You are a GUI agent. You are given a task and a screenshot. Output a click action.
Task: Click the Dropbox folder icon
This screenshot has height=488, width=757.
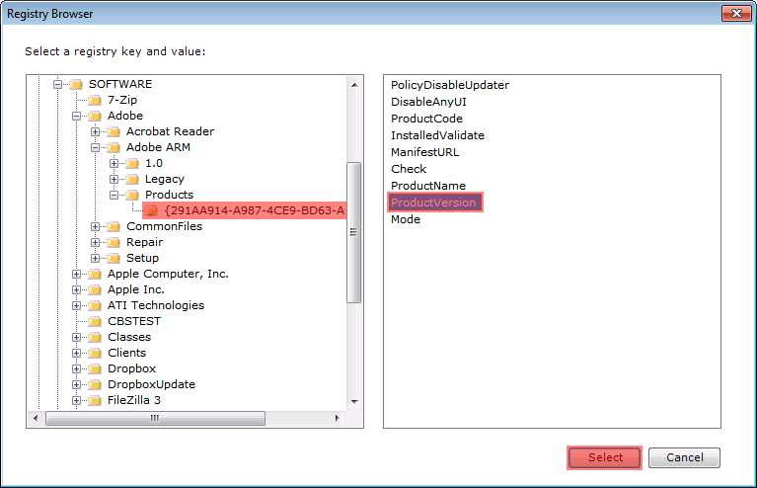click(x=95, y=369)
